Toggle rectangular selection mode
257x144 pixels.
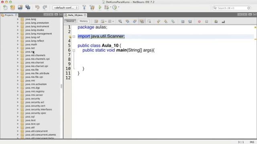coord(149,21)
